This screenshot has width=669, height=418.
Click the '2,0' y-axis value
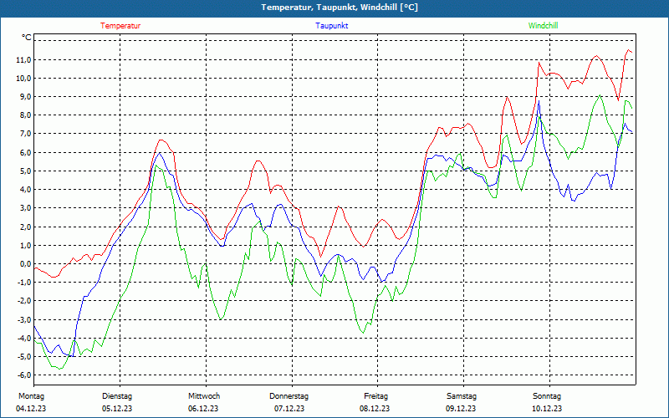26,227
